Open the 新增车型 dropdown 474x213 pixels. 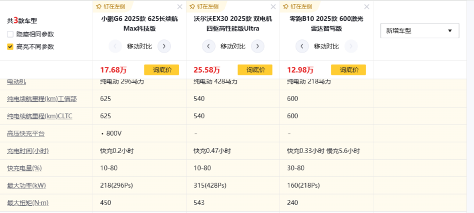tap(420, 31)
